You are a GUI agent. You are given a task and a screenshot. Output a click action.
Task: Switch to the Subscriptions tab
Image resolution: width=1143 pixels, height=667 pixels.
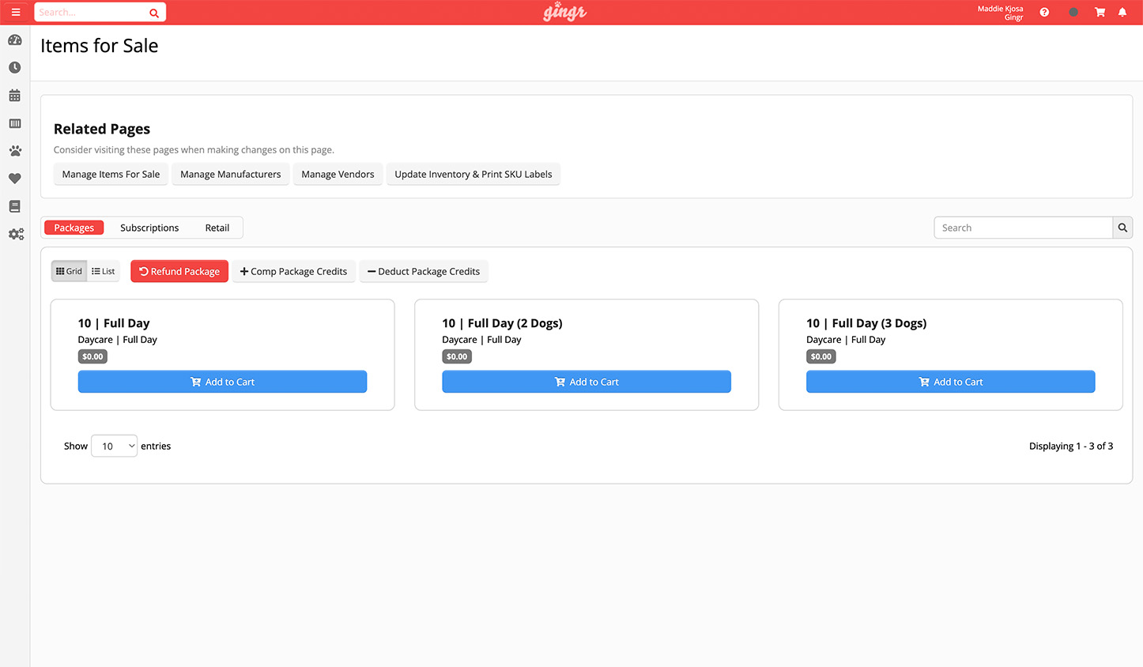coord(149,228)
